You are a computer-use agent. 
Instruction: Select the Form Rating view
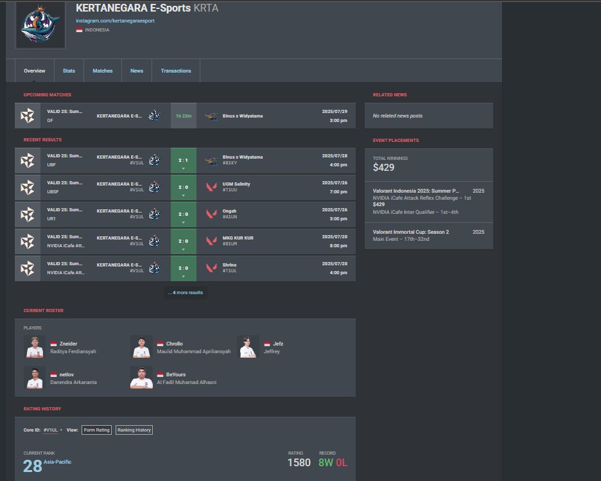96,430
